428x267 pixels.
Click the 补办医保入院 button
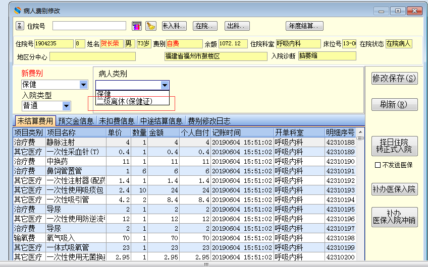tap(394, 189)
